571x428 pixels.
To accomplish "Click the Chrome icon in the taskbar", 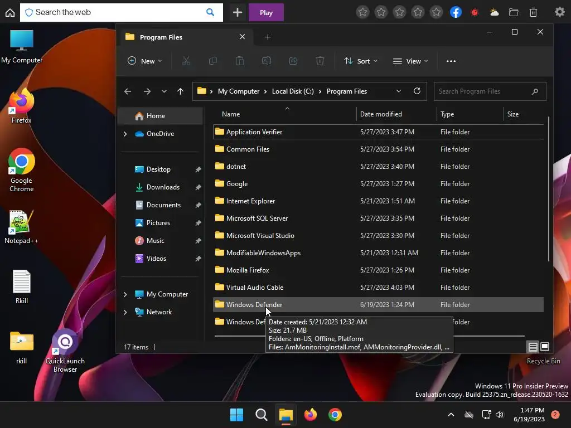I will coord(335,415).
